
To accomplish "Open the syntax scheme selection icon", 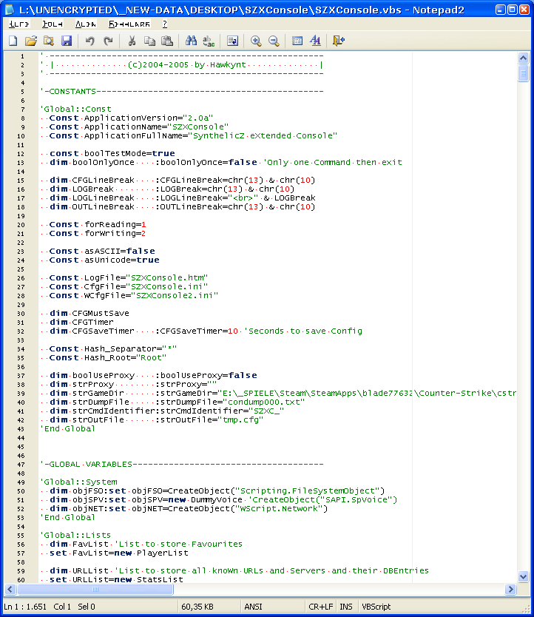I will 297,41.
